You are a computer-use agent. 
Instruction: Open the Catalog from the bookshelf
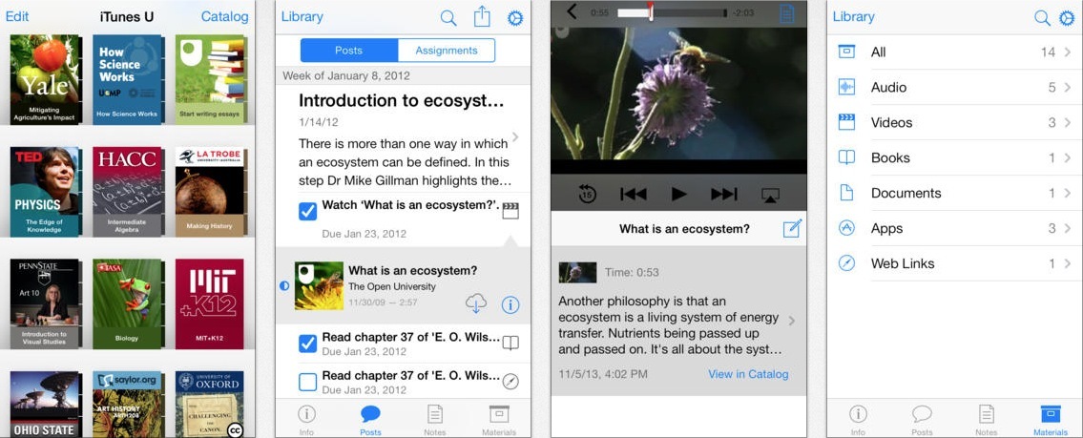pyautogui.click(x=224, y=16)
